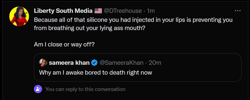This screenshot has width=250, height=100.
Task: Click the purple reply-permission icon
Action: (38, 89)
